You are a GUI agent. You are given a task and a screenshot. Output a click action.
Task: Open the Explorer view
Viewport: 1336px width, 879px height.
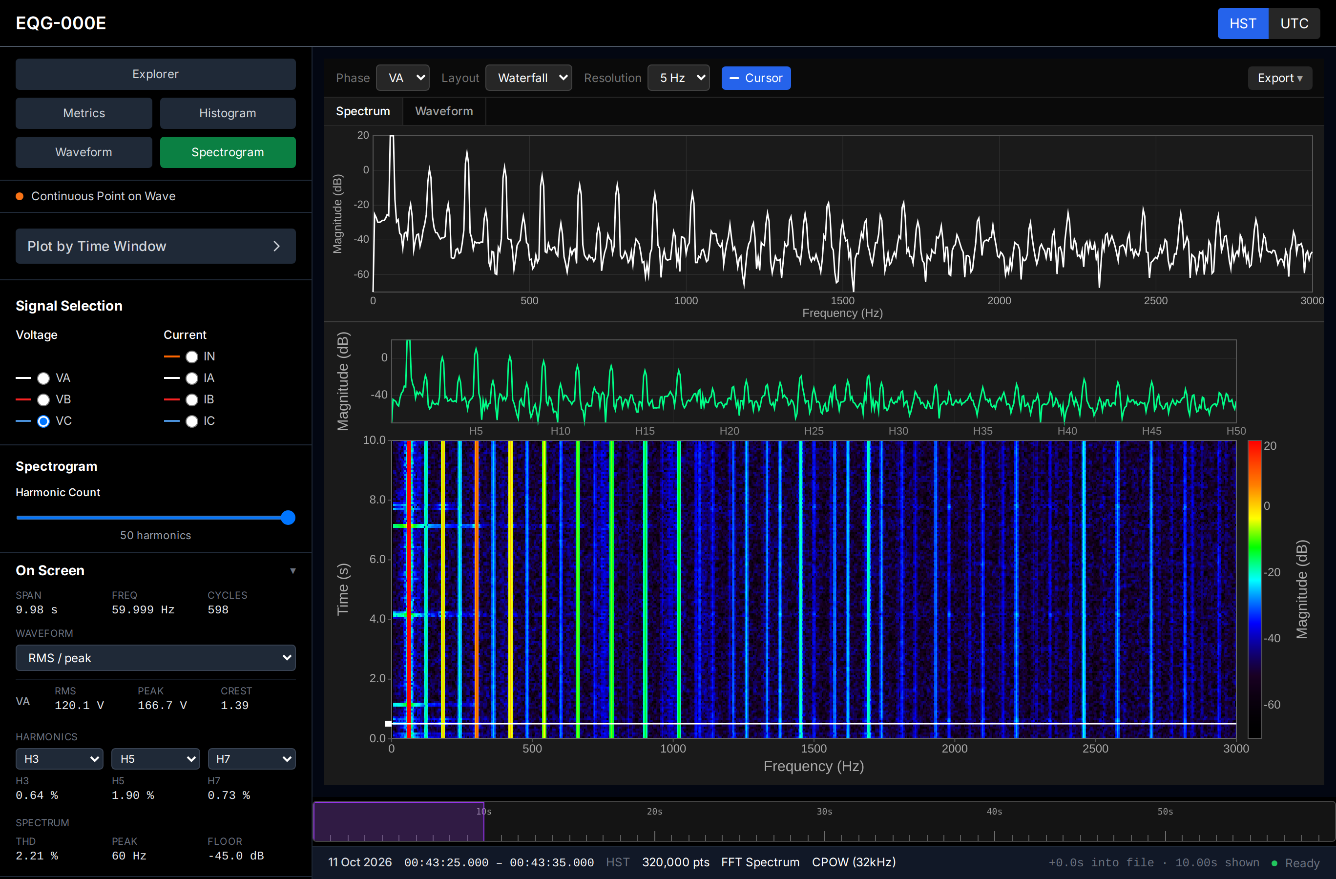tap(155, 74)
